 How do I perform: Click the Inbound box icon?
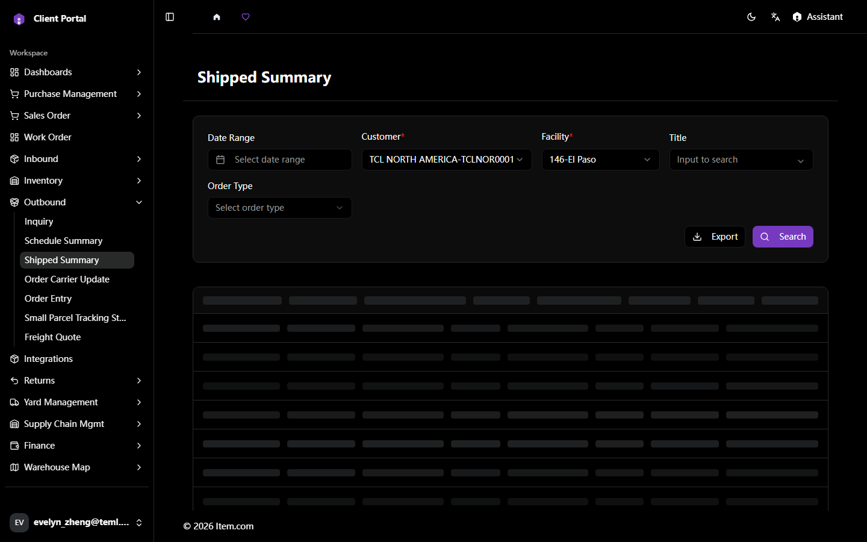[x=14, y=159]
